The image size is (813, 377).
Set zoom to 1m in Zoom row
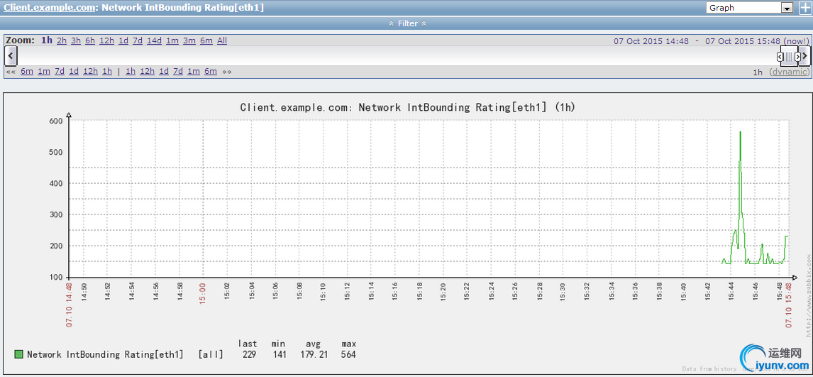pyautogui.click(x=172, y=40)
